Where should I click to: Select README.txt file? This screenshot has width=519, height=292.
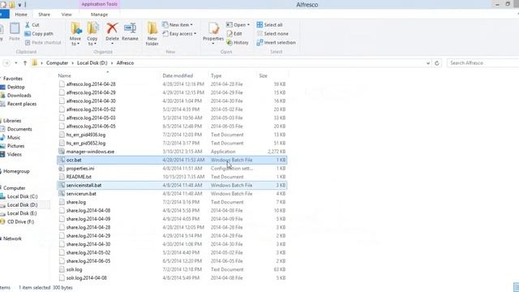[x=79, y=177]
